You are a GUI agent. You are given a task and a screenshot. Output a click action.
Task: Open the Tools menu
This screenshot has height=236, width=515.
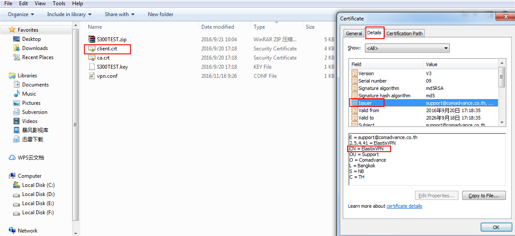click(58, 3)
